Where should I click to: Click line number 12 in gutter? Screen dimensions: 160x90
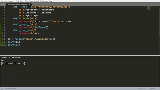(x=3, y=36)
